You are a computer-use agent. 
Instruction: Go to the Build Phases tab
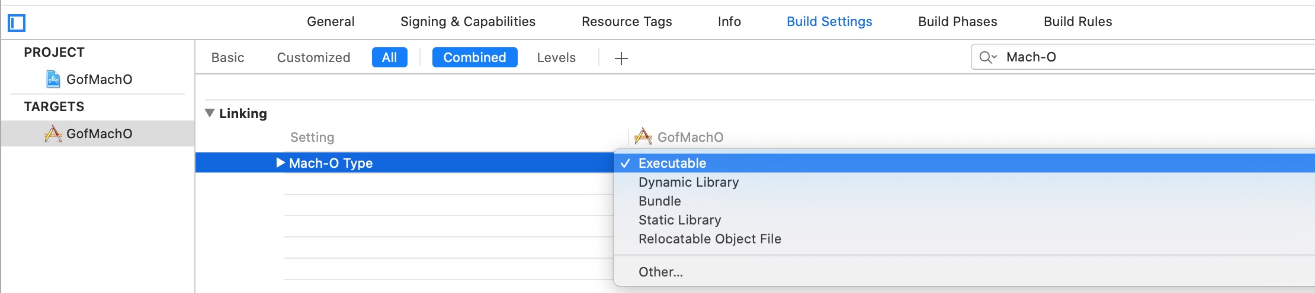coord(958,22)
